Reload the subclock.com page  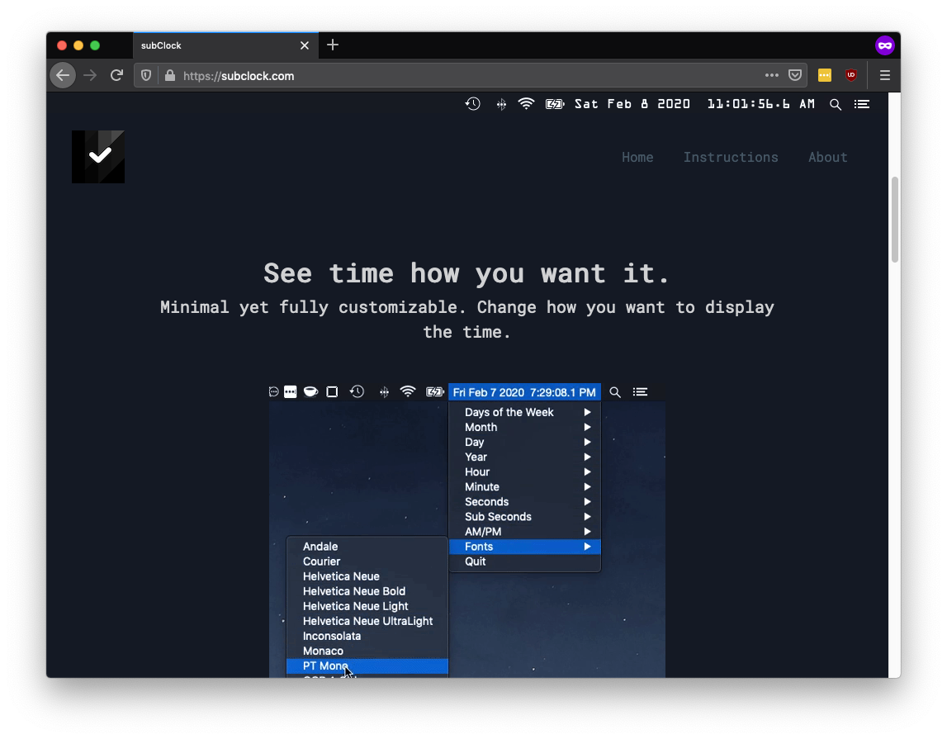116,75
